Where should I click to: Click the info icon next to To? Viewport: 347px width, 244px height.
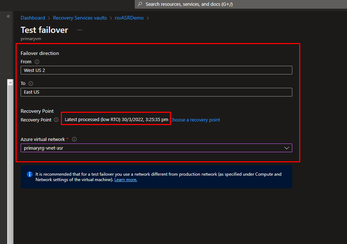[31, 84]
